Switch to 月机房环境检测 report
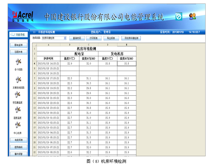The height and width of the screenshot is (166, 211). 131,38
